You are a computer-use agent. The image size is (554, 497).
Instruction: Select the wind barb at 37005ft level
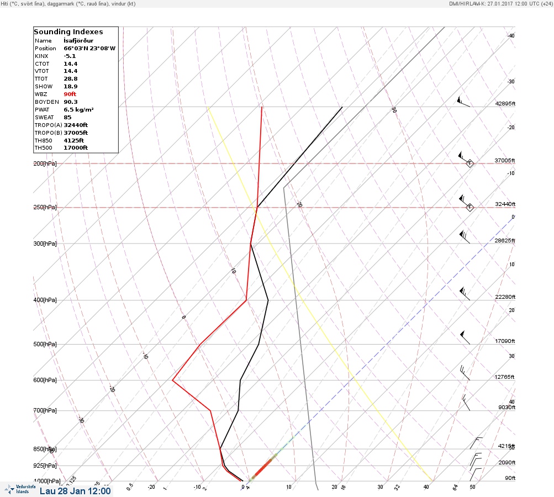coord(465,157)
